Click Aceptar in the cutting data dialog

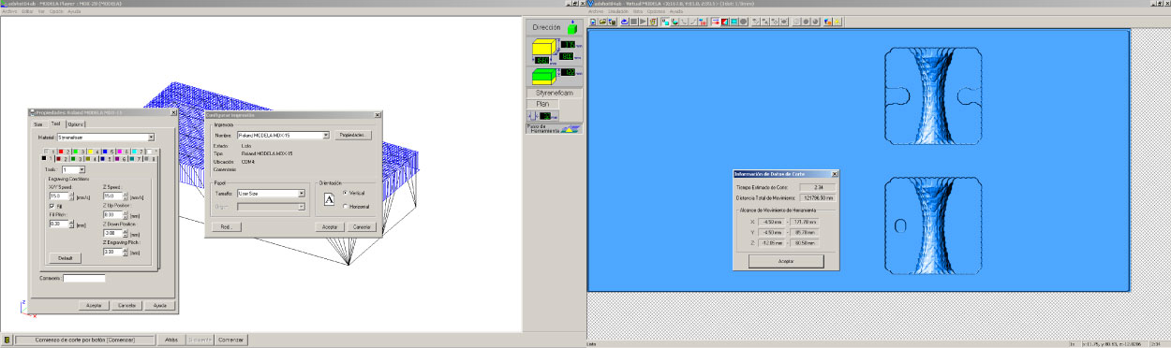786,261
